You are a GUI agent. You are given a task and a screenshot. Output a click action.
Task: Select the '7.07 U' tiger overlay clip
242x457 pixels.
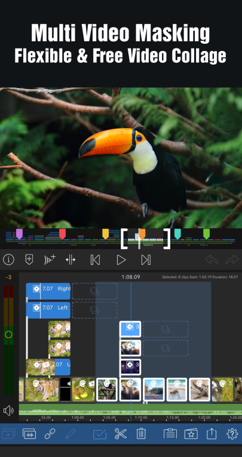[48, 367]
